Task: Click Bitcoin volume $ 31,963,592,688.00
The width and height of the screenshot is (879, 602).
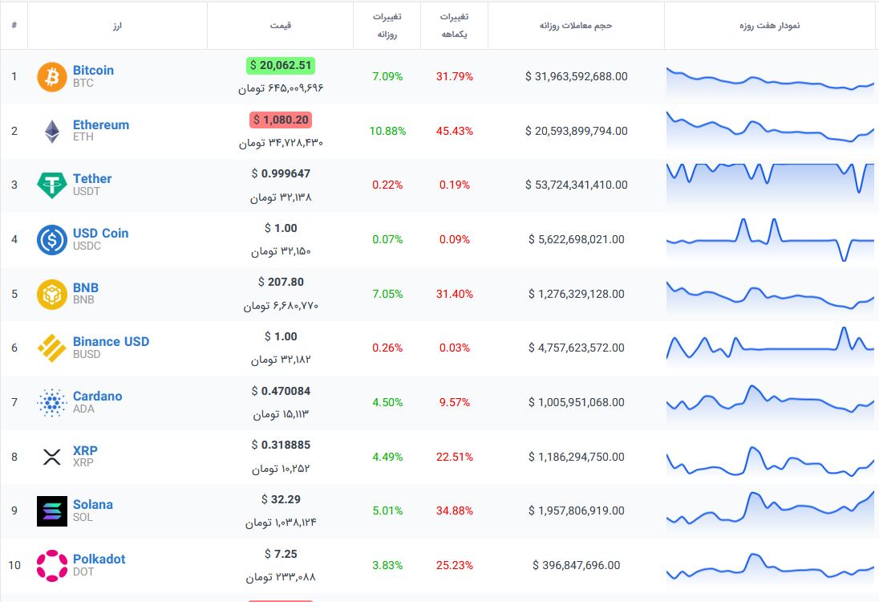Action: [577, 76]
